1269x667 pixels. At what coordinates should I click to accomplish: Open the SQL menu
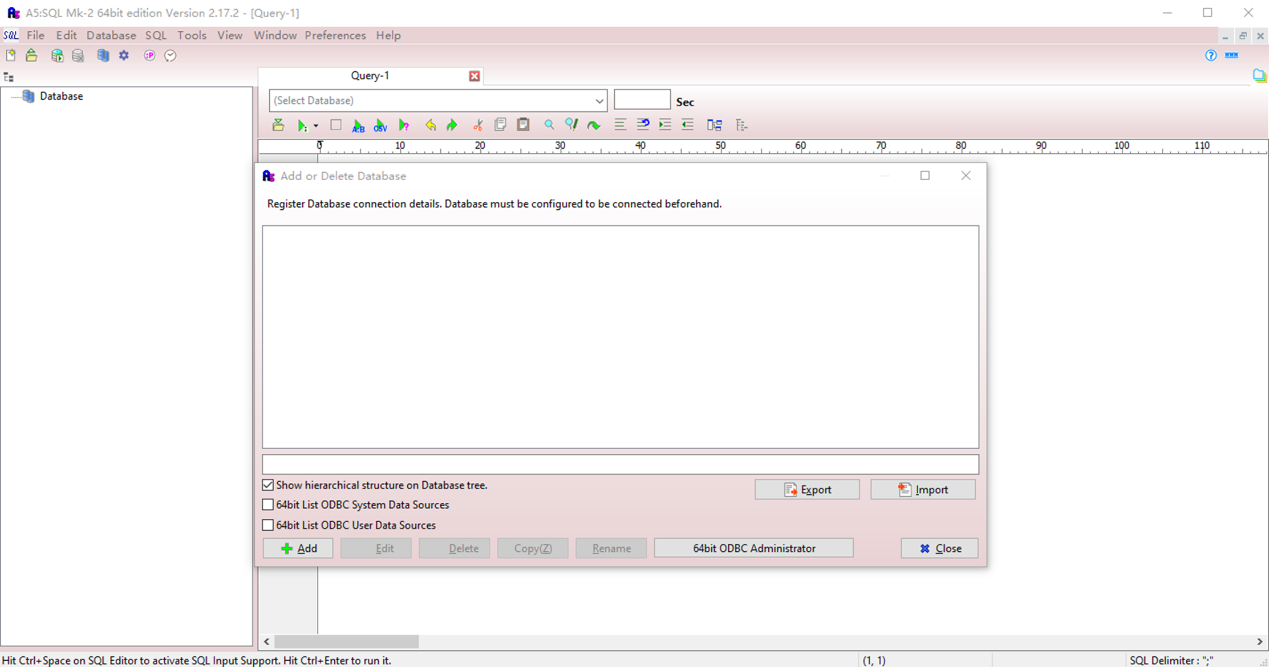[156, 35]
